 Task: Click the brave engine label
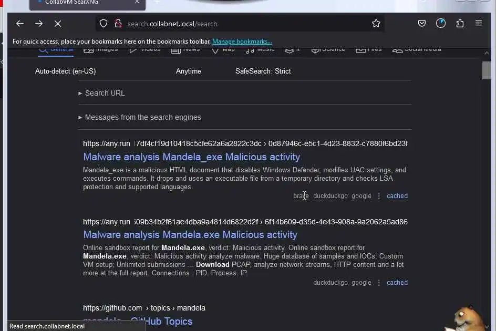click(x=301, y=196)
